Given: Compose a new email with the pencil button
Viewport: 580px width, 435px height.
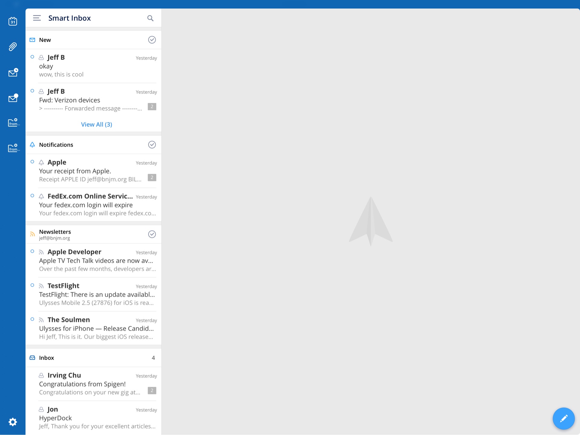Looking at the screenshot, I should (x=564, y=419).
